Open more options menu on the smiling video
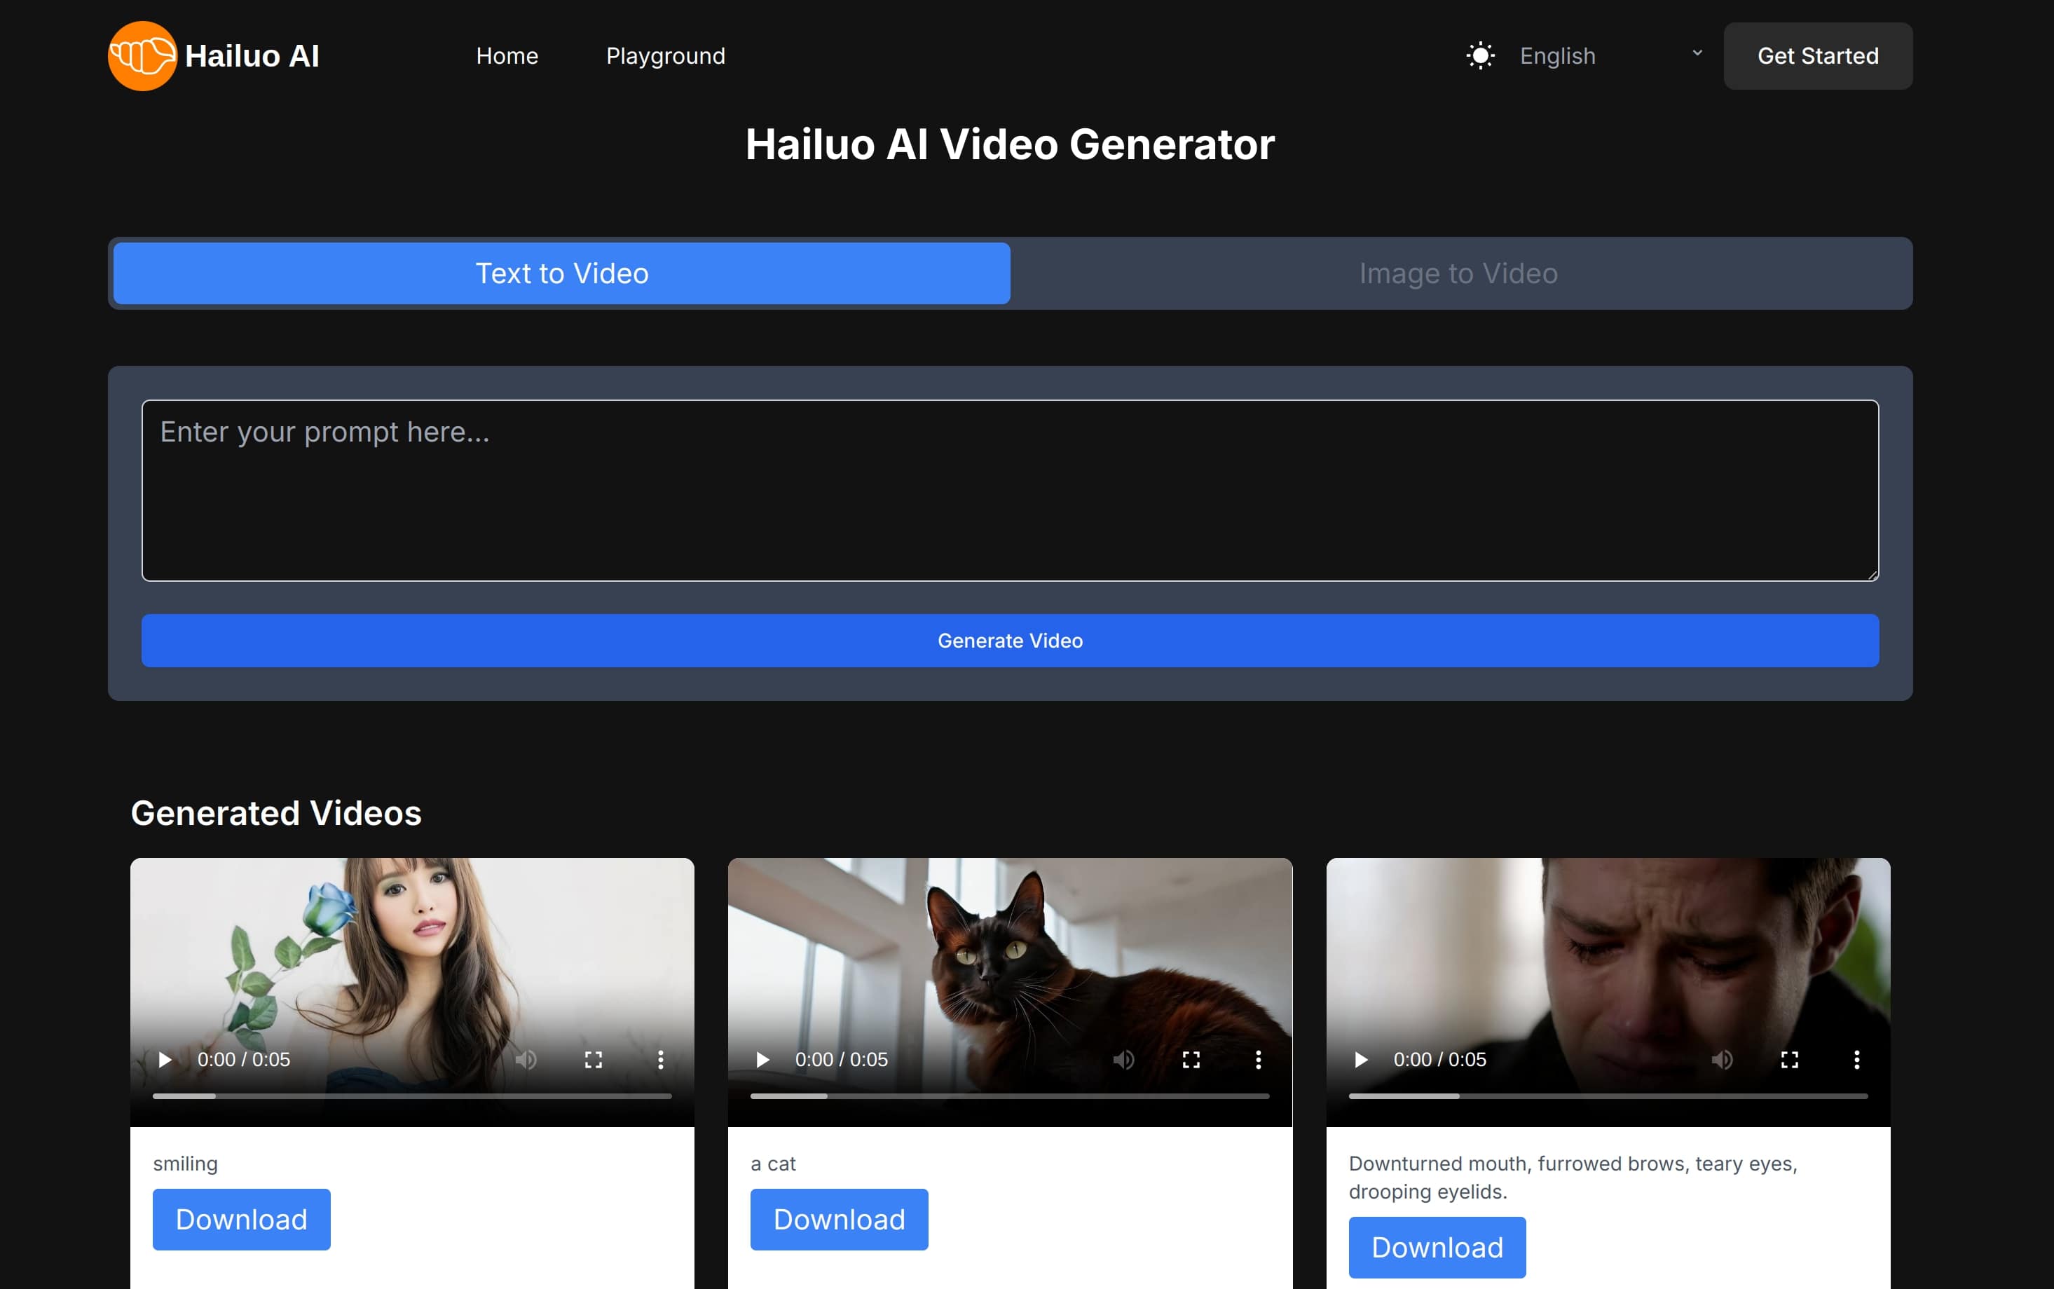 coord(662,1060)
